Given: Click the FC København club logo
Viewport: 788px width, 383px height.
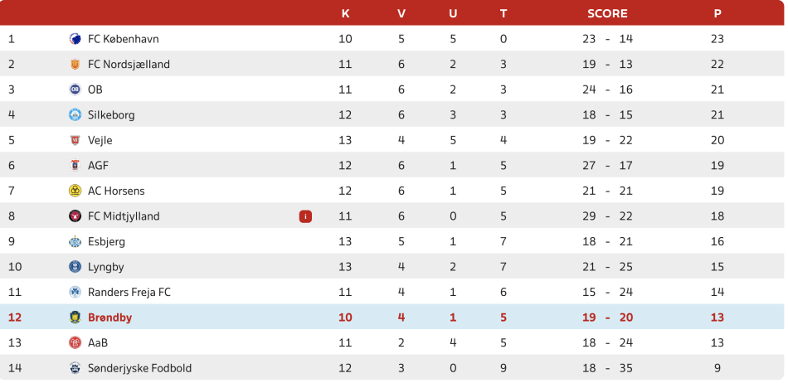Looking at the screenshot, I should 75,39.
